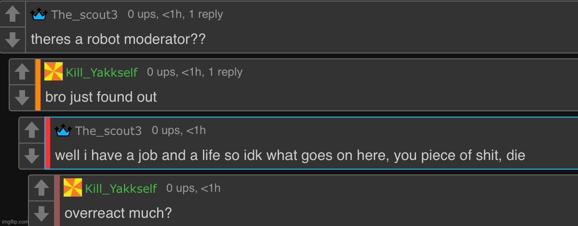
Task: Click the blue crown icon on first comment
Action: [39, 14]
